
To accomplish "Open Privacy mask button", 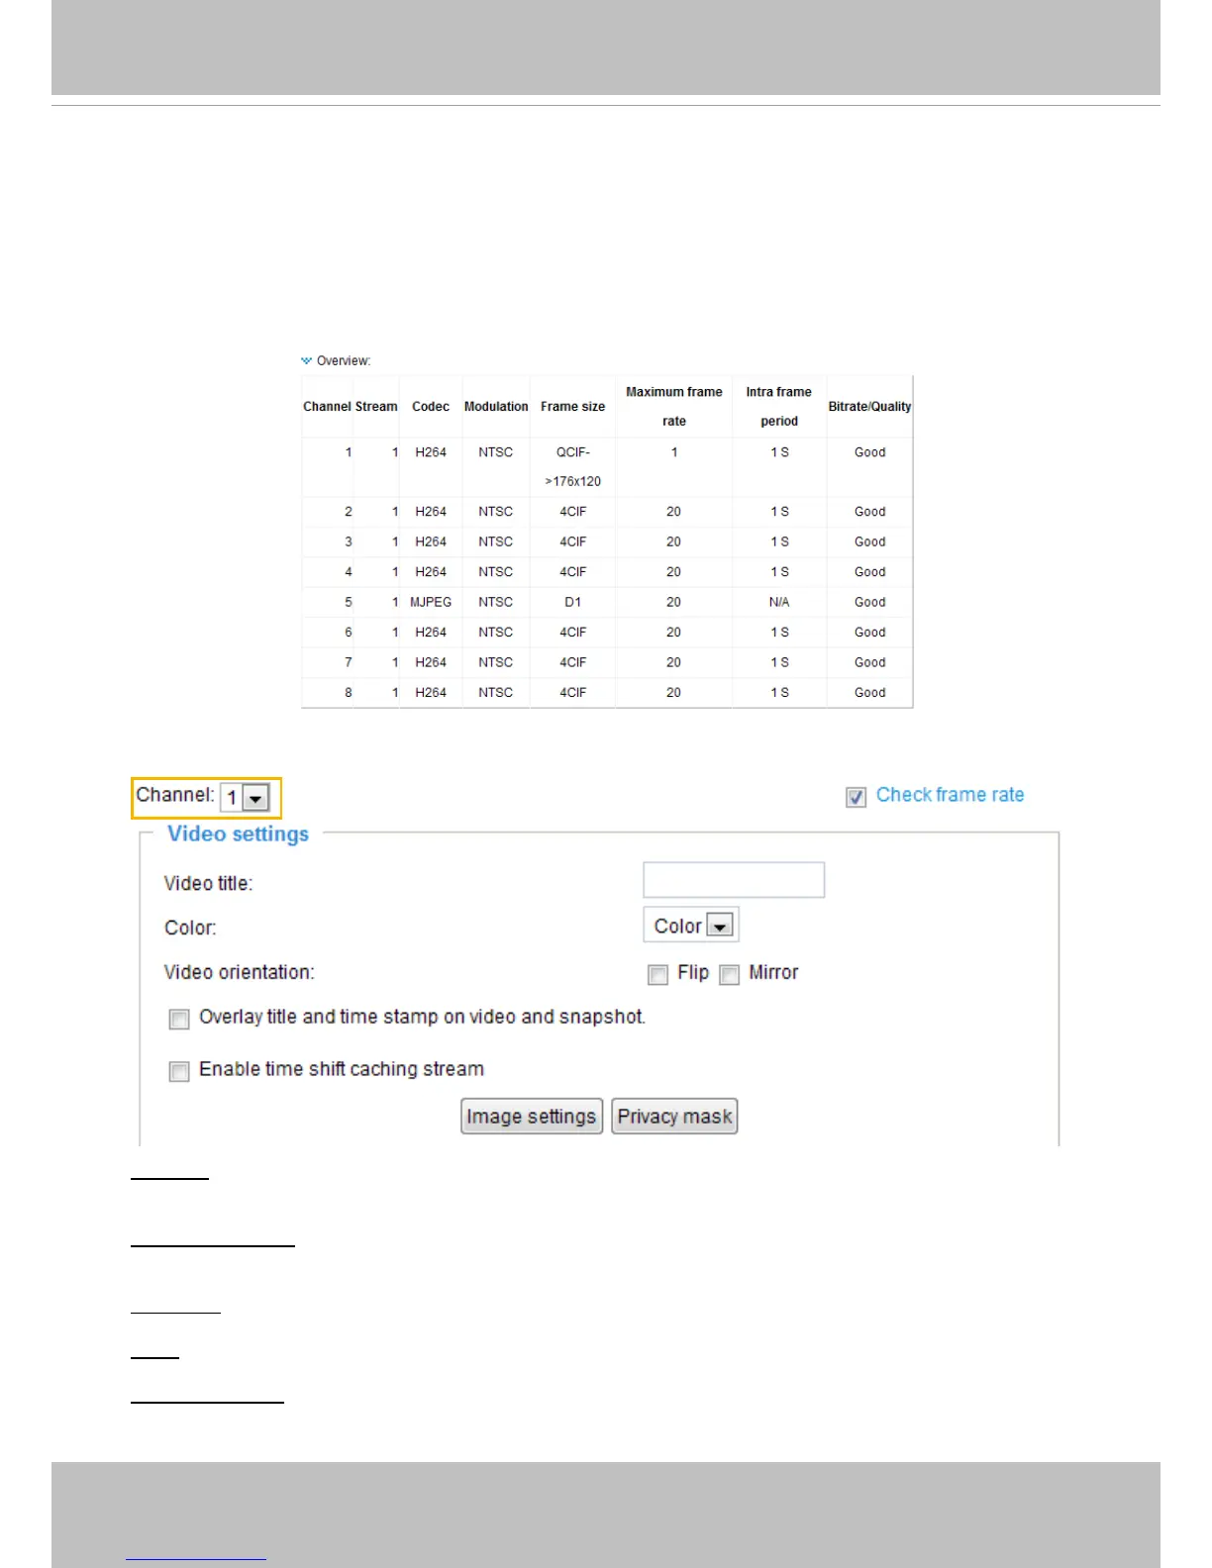I will pyautogui.click(x=674, y=1117).
